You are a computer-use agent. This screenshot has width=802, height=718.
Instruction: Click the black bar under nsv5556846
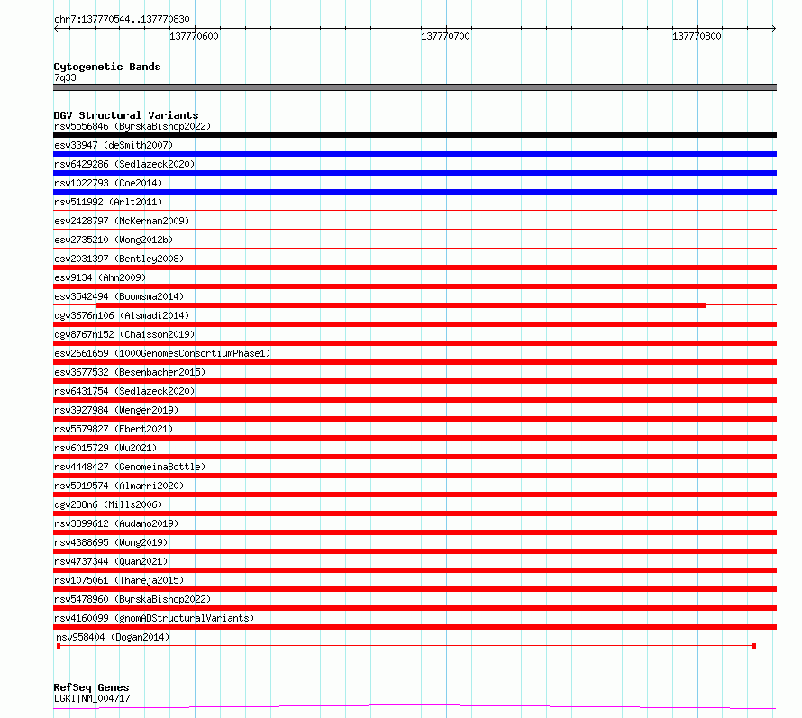(415, 135)
